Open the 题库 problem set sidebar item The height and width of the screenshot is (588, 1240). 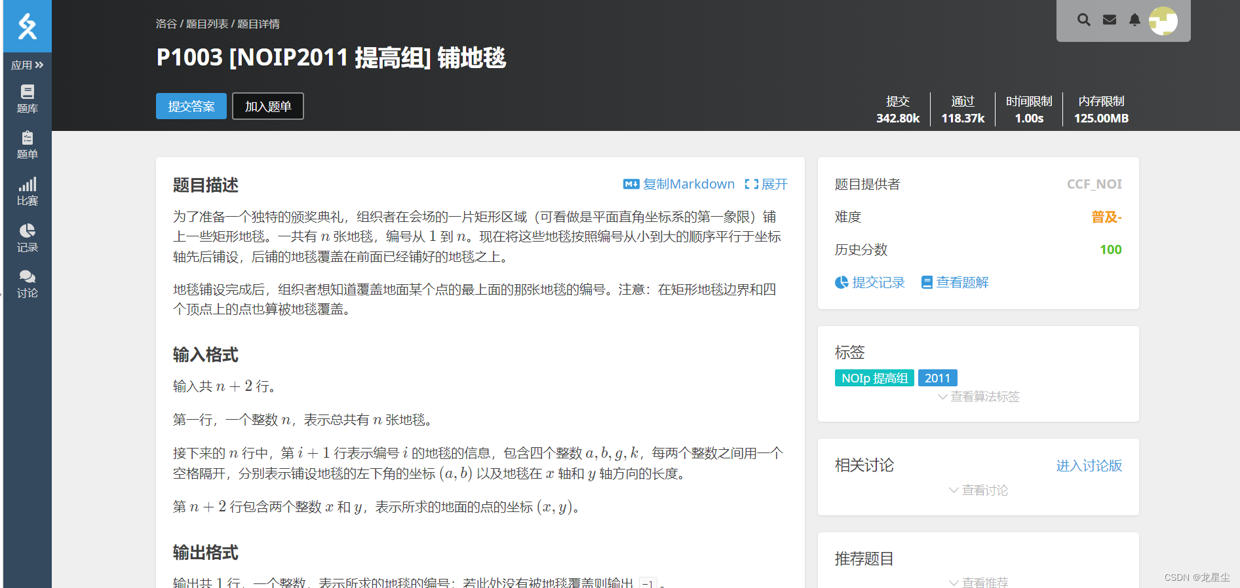[28, 99]
